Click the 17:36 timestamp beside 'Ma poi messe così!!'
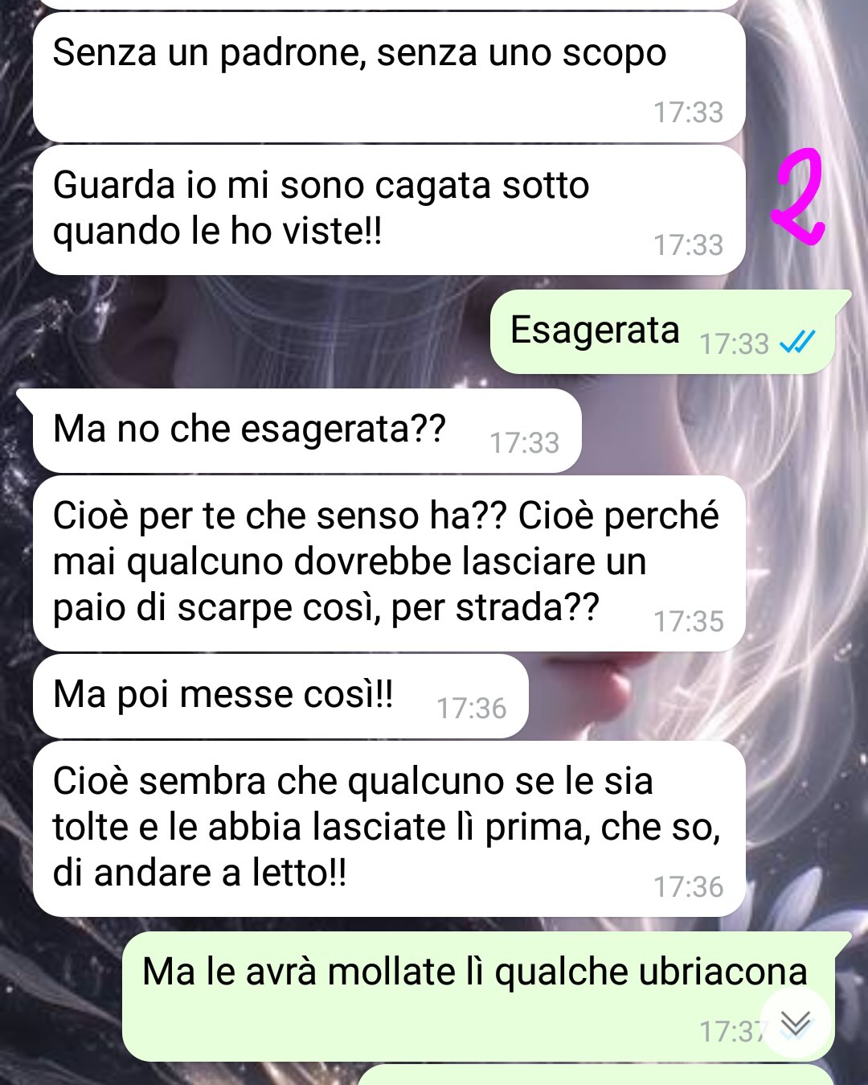Screen dimensions: 868x1085 471,708
